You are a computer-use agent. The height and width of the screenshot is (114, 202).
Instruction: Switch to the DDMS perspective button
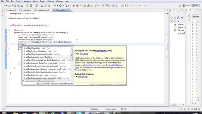[187, 6]
